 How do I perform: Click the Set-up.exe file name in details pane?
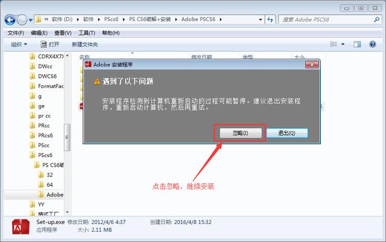(51, 222)
